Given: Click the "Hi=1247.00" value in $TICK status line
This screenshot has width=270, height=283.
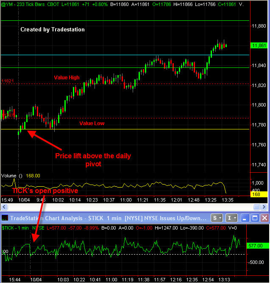Looking at the screenshot, I should (166, 228).
